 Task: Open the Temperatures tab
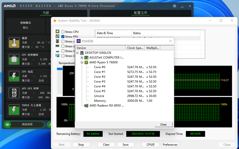click(x=66, y=63)
